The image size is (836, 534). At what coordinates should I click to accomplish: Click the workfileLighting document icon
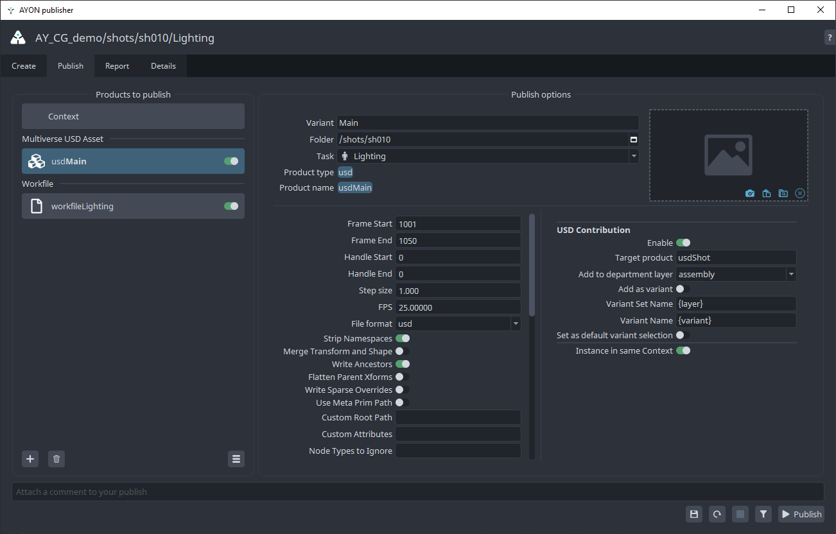(36, 206)
